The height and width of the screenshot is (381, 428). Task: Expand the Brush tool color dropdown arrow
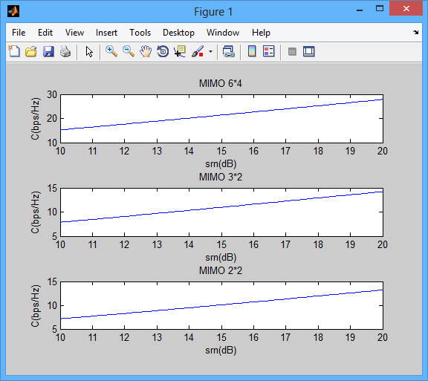point(210,51)
